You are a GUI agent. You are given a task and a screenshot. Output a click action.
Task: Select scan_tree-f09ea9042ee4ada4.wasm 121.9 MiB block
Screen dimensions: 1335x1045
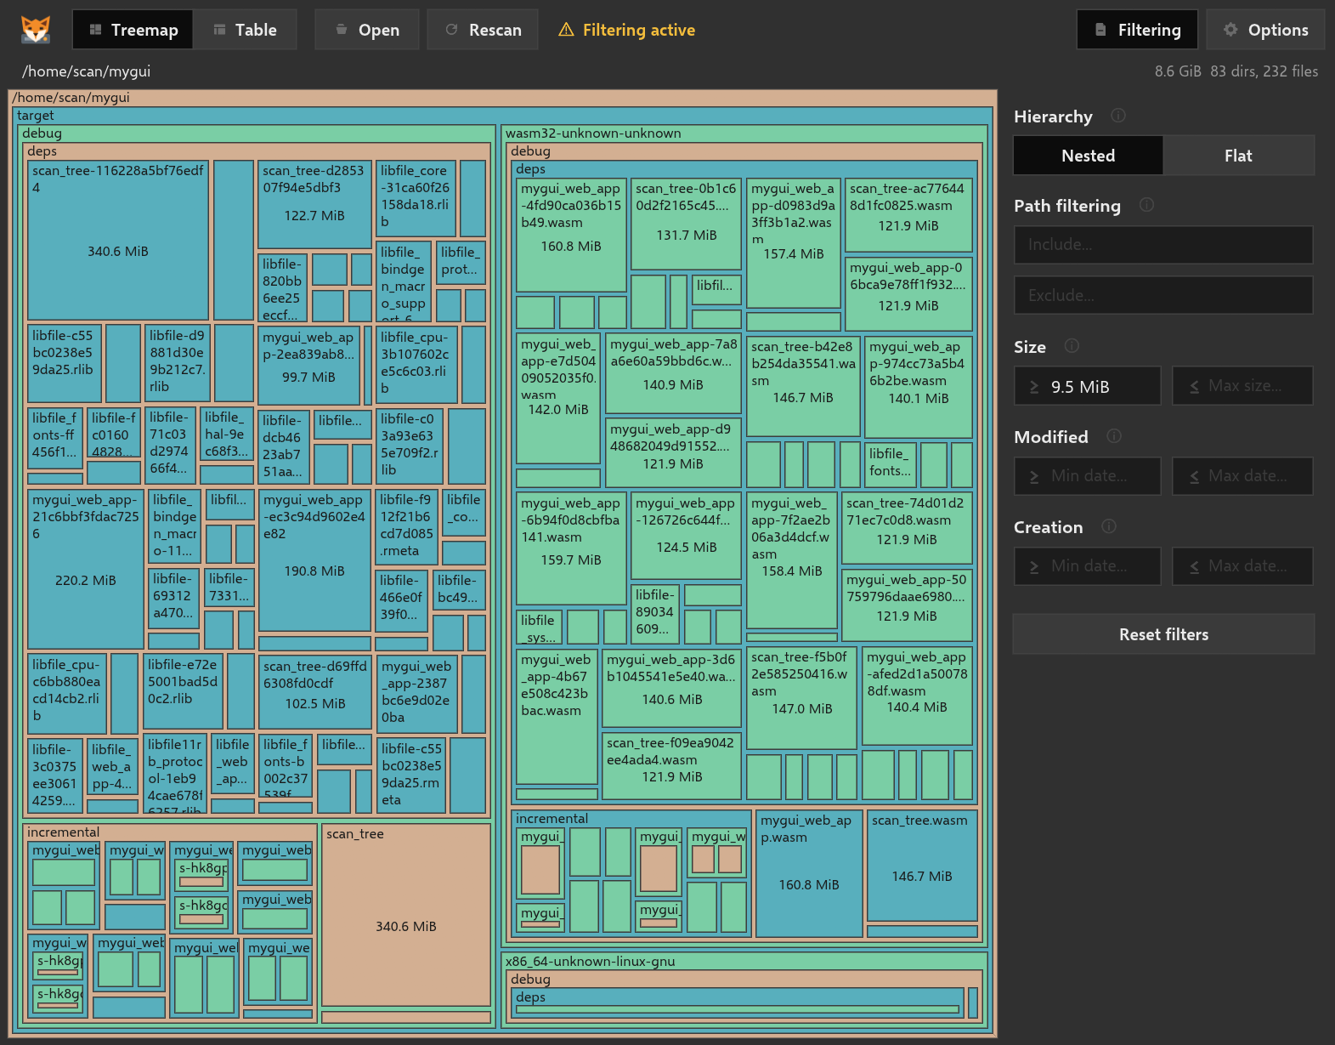click(672, 766)
